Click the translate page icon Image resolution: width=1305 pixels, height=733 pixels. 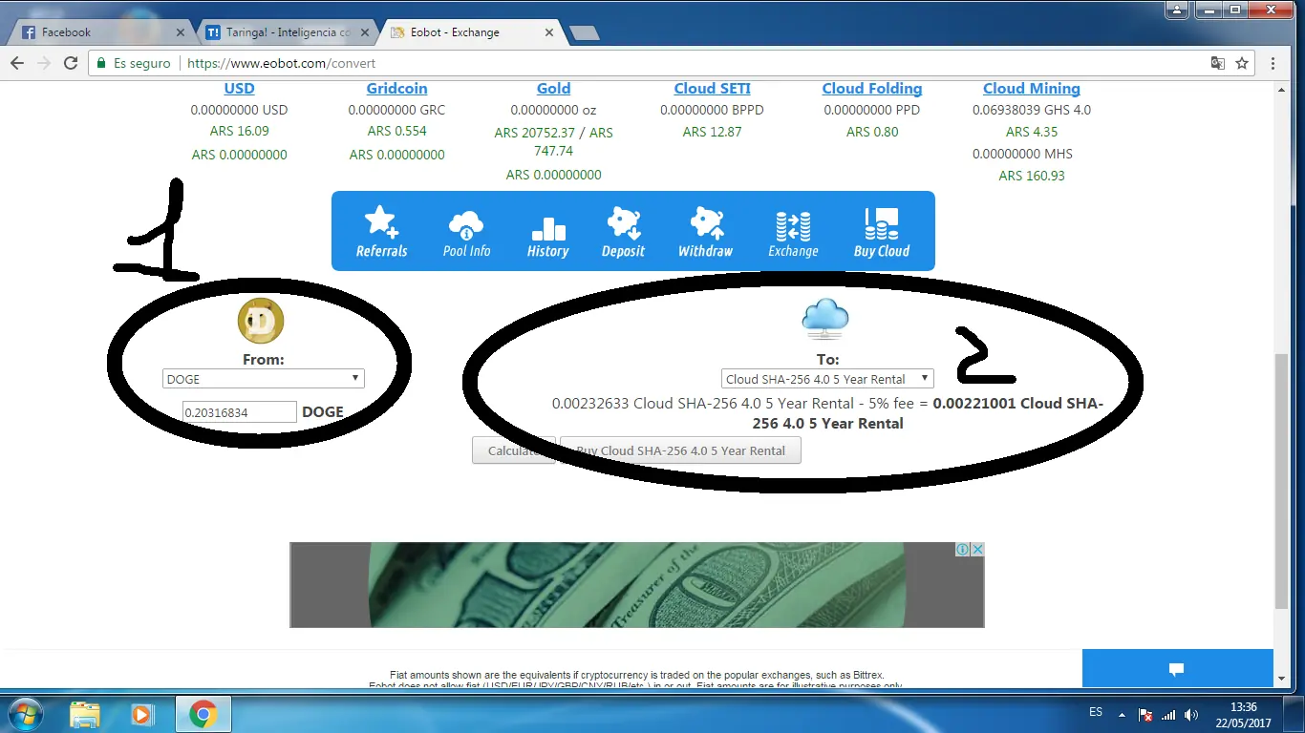pos(1217,63)
